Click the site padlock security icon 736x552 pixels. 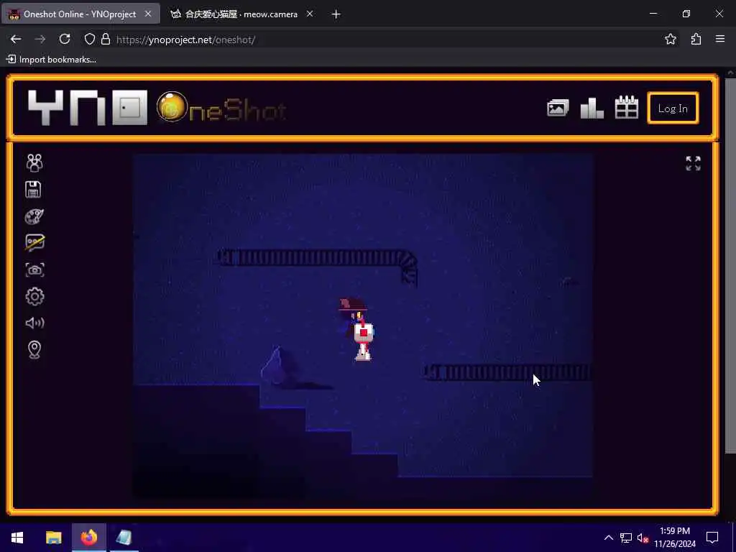[106, 40]
